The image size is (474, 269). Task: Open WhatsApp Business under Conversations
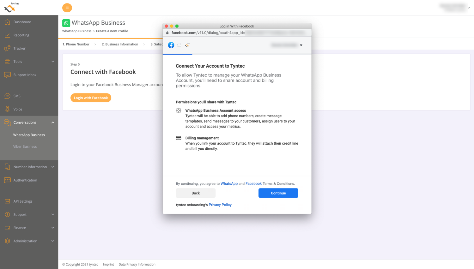(x=29, y=135)
